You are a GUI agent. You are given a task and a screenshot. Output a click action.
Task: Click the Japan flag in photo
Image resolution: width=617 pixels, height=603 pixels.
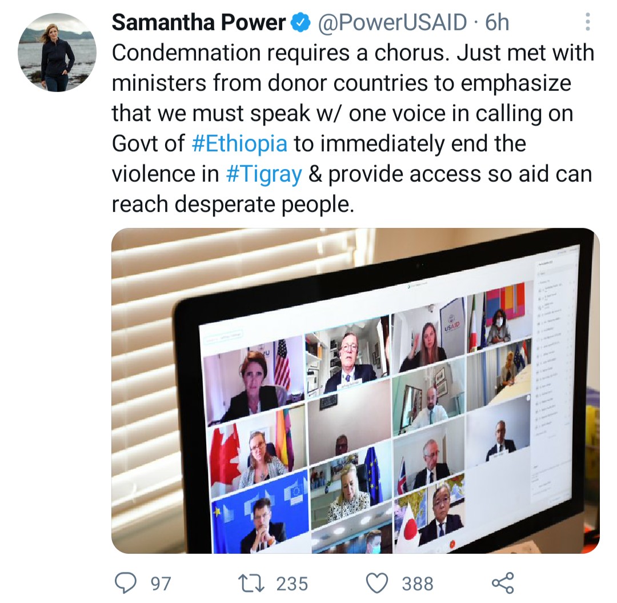[x=408, y=526]
